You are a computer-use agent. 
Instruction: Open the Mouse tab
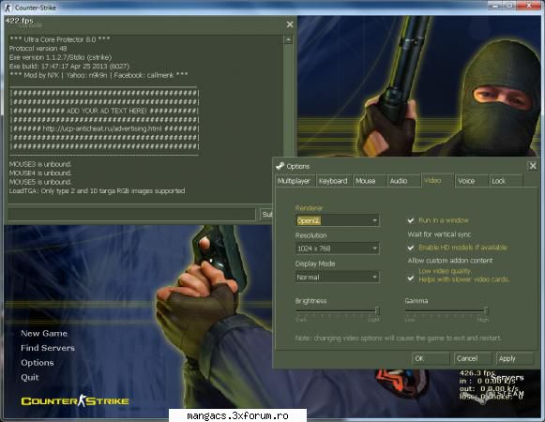[370, 181]
